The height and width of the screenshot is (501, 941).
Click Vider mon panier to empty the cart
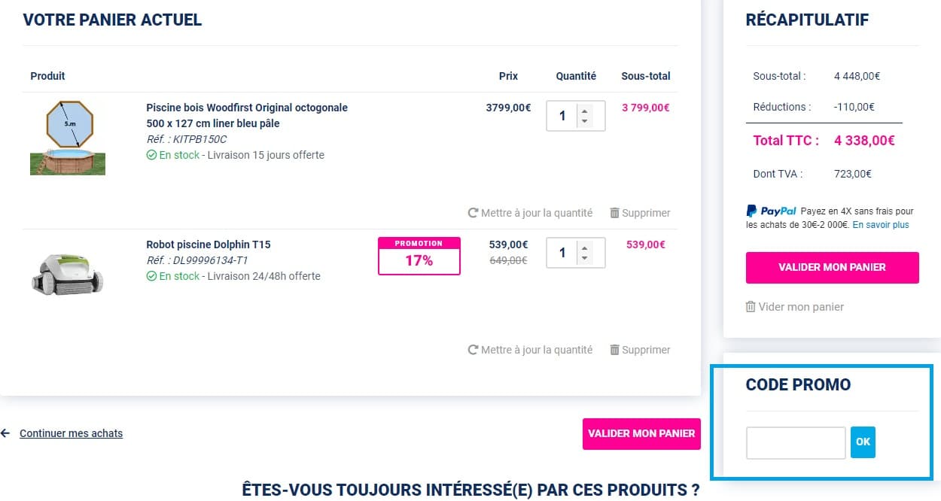click(x=802, y=307)
